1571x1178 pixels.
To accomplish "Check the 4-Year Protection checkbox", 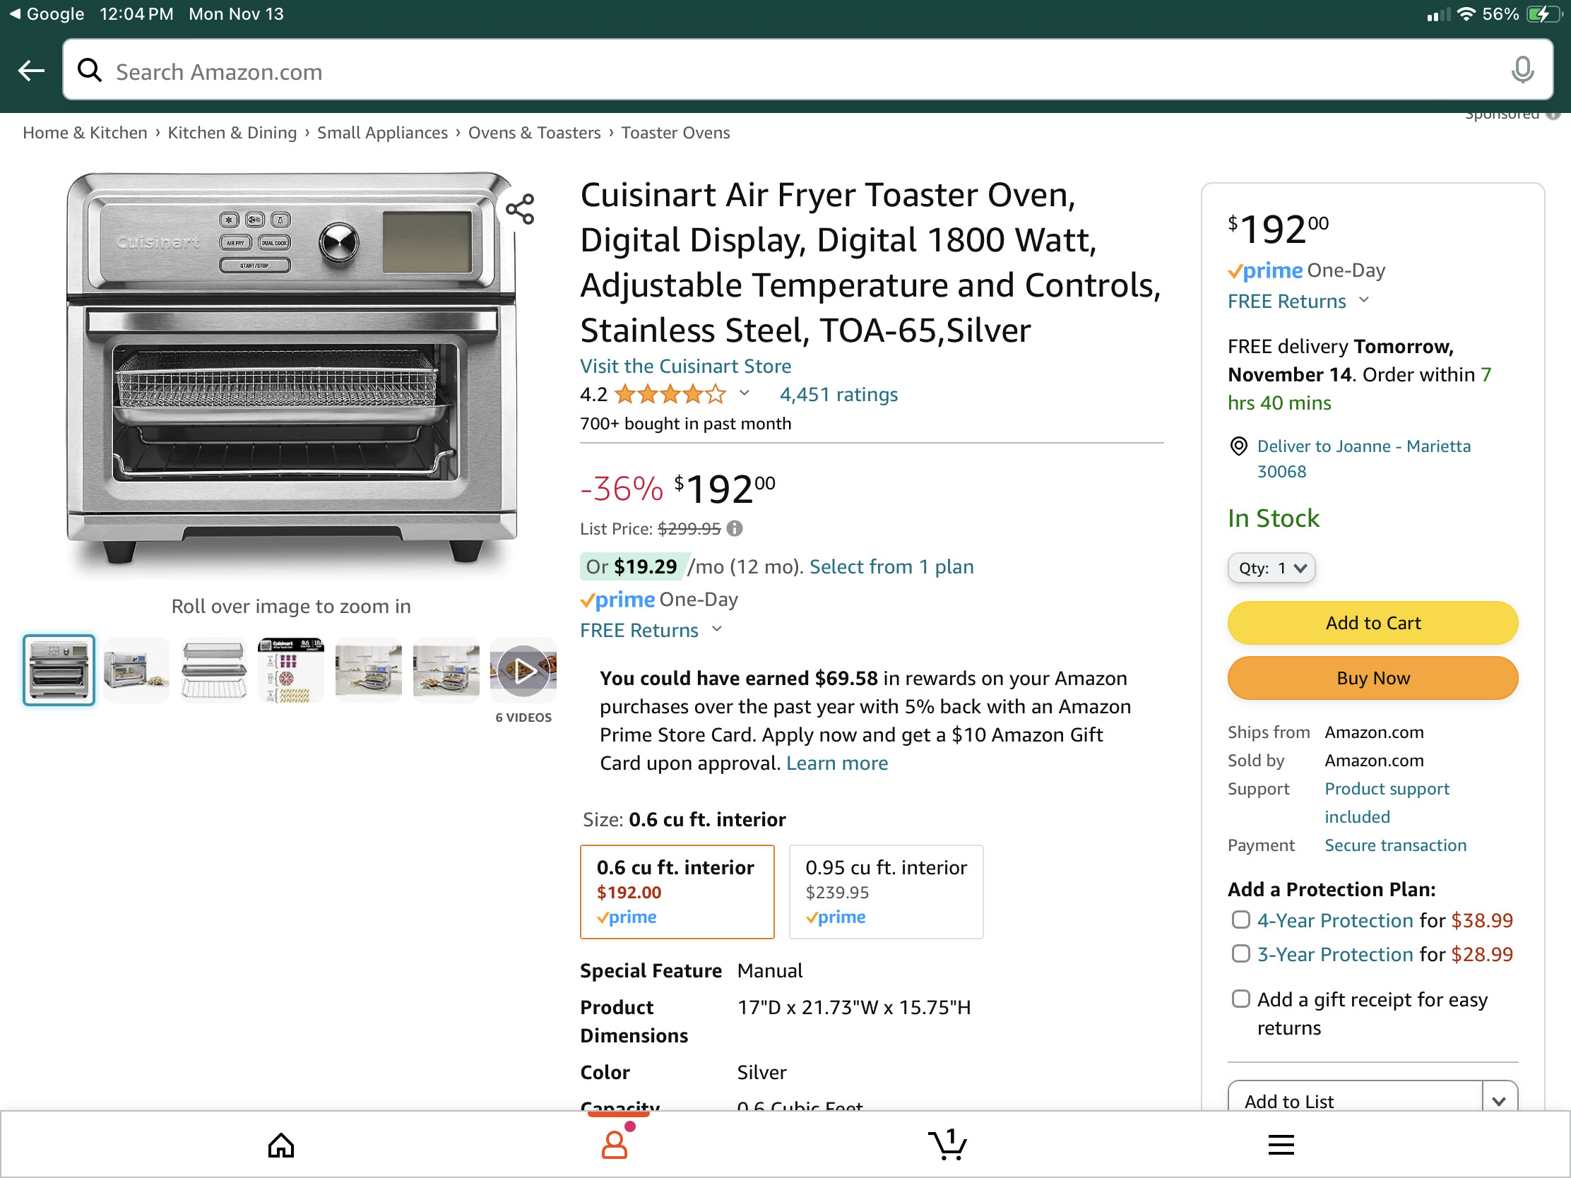I will pos(1240,920).
